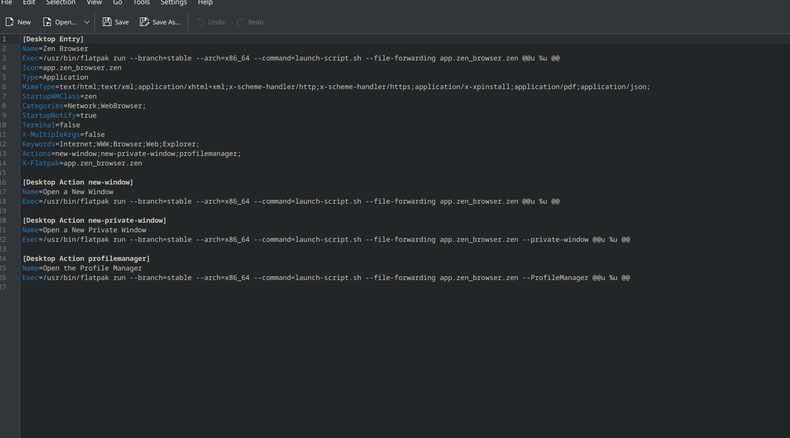Open the Selection menu
Image resolution: width=790 pixels, height=438 pixels.
(61, 3)
